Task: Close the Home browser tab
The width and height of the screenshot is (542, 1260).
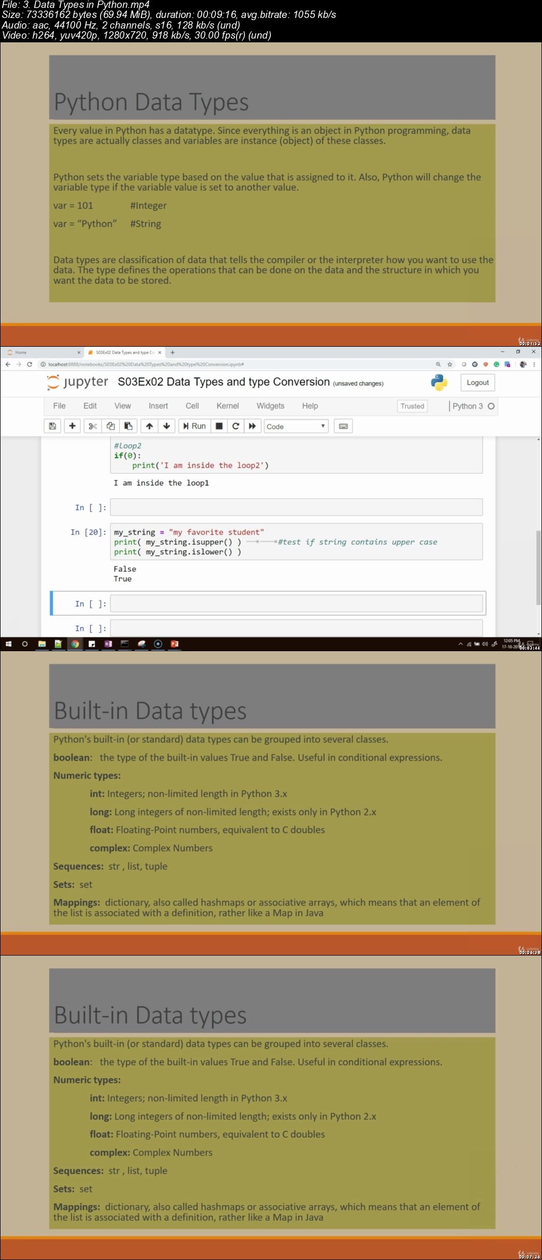Action: pyautogui.click(x=79, y=352)
